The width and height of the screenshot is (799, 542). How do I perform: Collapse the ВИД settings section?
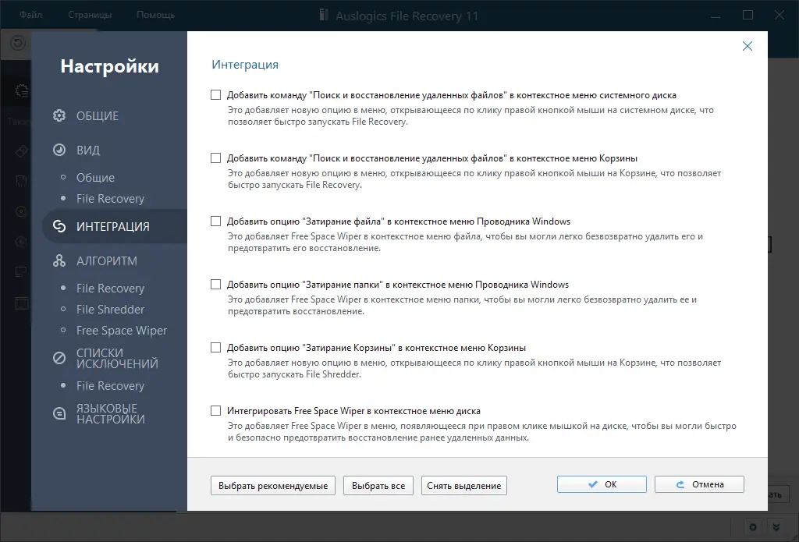click(88, 149)
